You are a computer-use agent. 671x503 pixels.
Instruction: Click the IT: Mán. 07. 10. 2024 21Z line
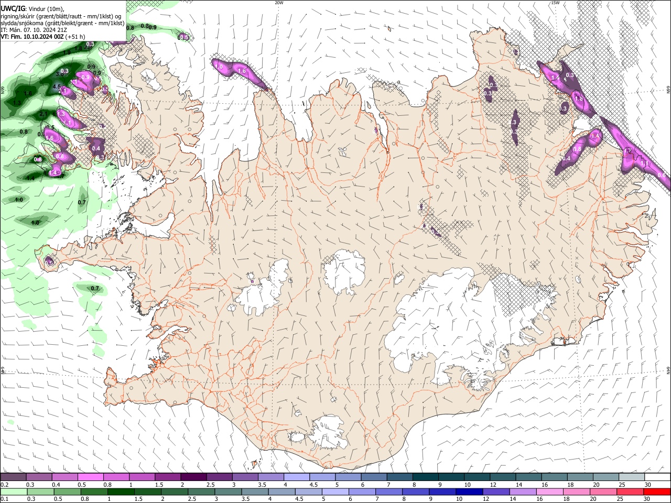pos(34,30)
